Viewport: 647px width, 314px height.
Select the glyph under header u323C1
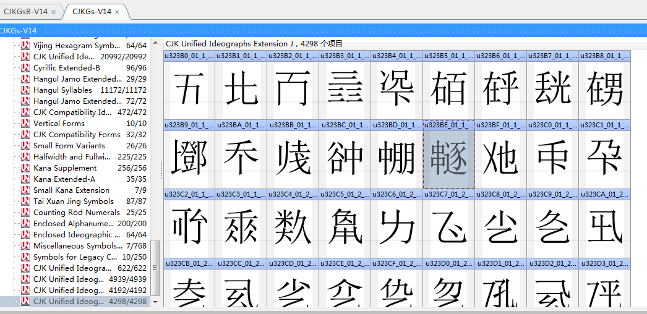point(604,158)
